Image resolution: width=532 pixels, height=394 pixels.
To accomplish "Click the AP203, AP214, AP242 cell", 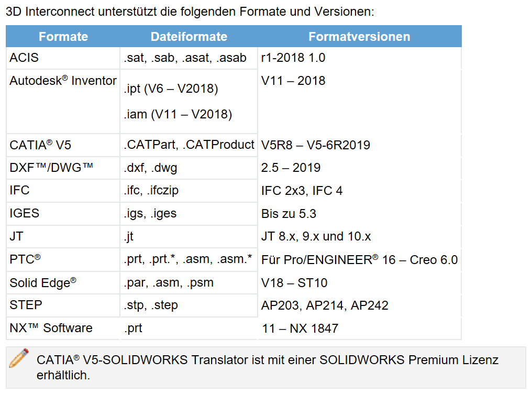I will click(359, 305).
